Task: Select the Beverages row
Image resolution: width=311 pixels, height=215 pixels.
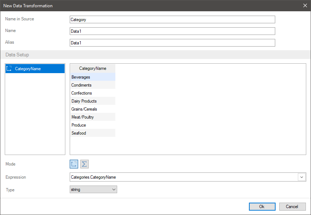Action: pos(93,77)
